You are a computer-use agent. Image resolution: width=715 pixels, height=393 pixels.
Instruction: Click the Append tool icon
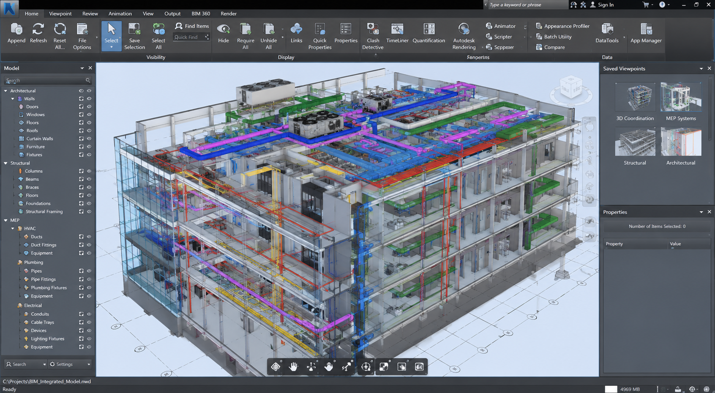click(16, 29)
